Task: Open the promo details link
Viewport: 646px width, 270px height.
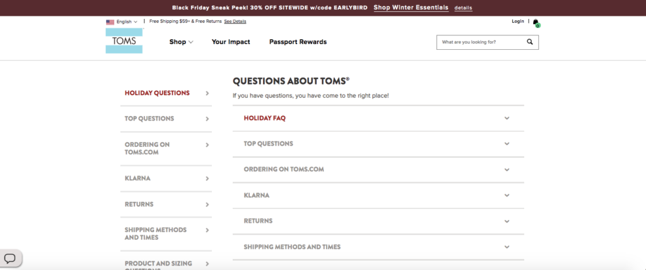Action: tap(463, 8)
